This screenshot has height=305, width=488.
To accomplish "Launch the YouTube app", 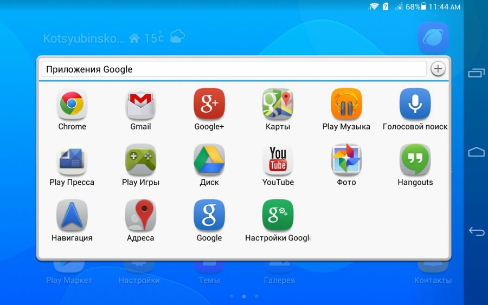I will coord(278,160).
